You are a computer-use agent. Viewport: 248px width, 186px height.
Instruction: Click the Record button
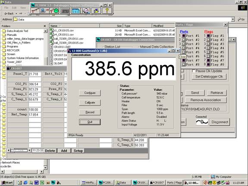[90, 112]
